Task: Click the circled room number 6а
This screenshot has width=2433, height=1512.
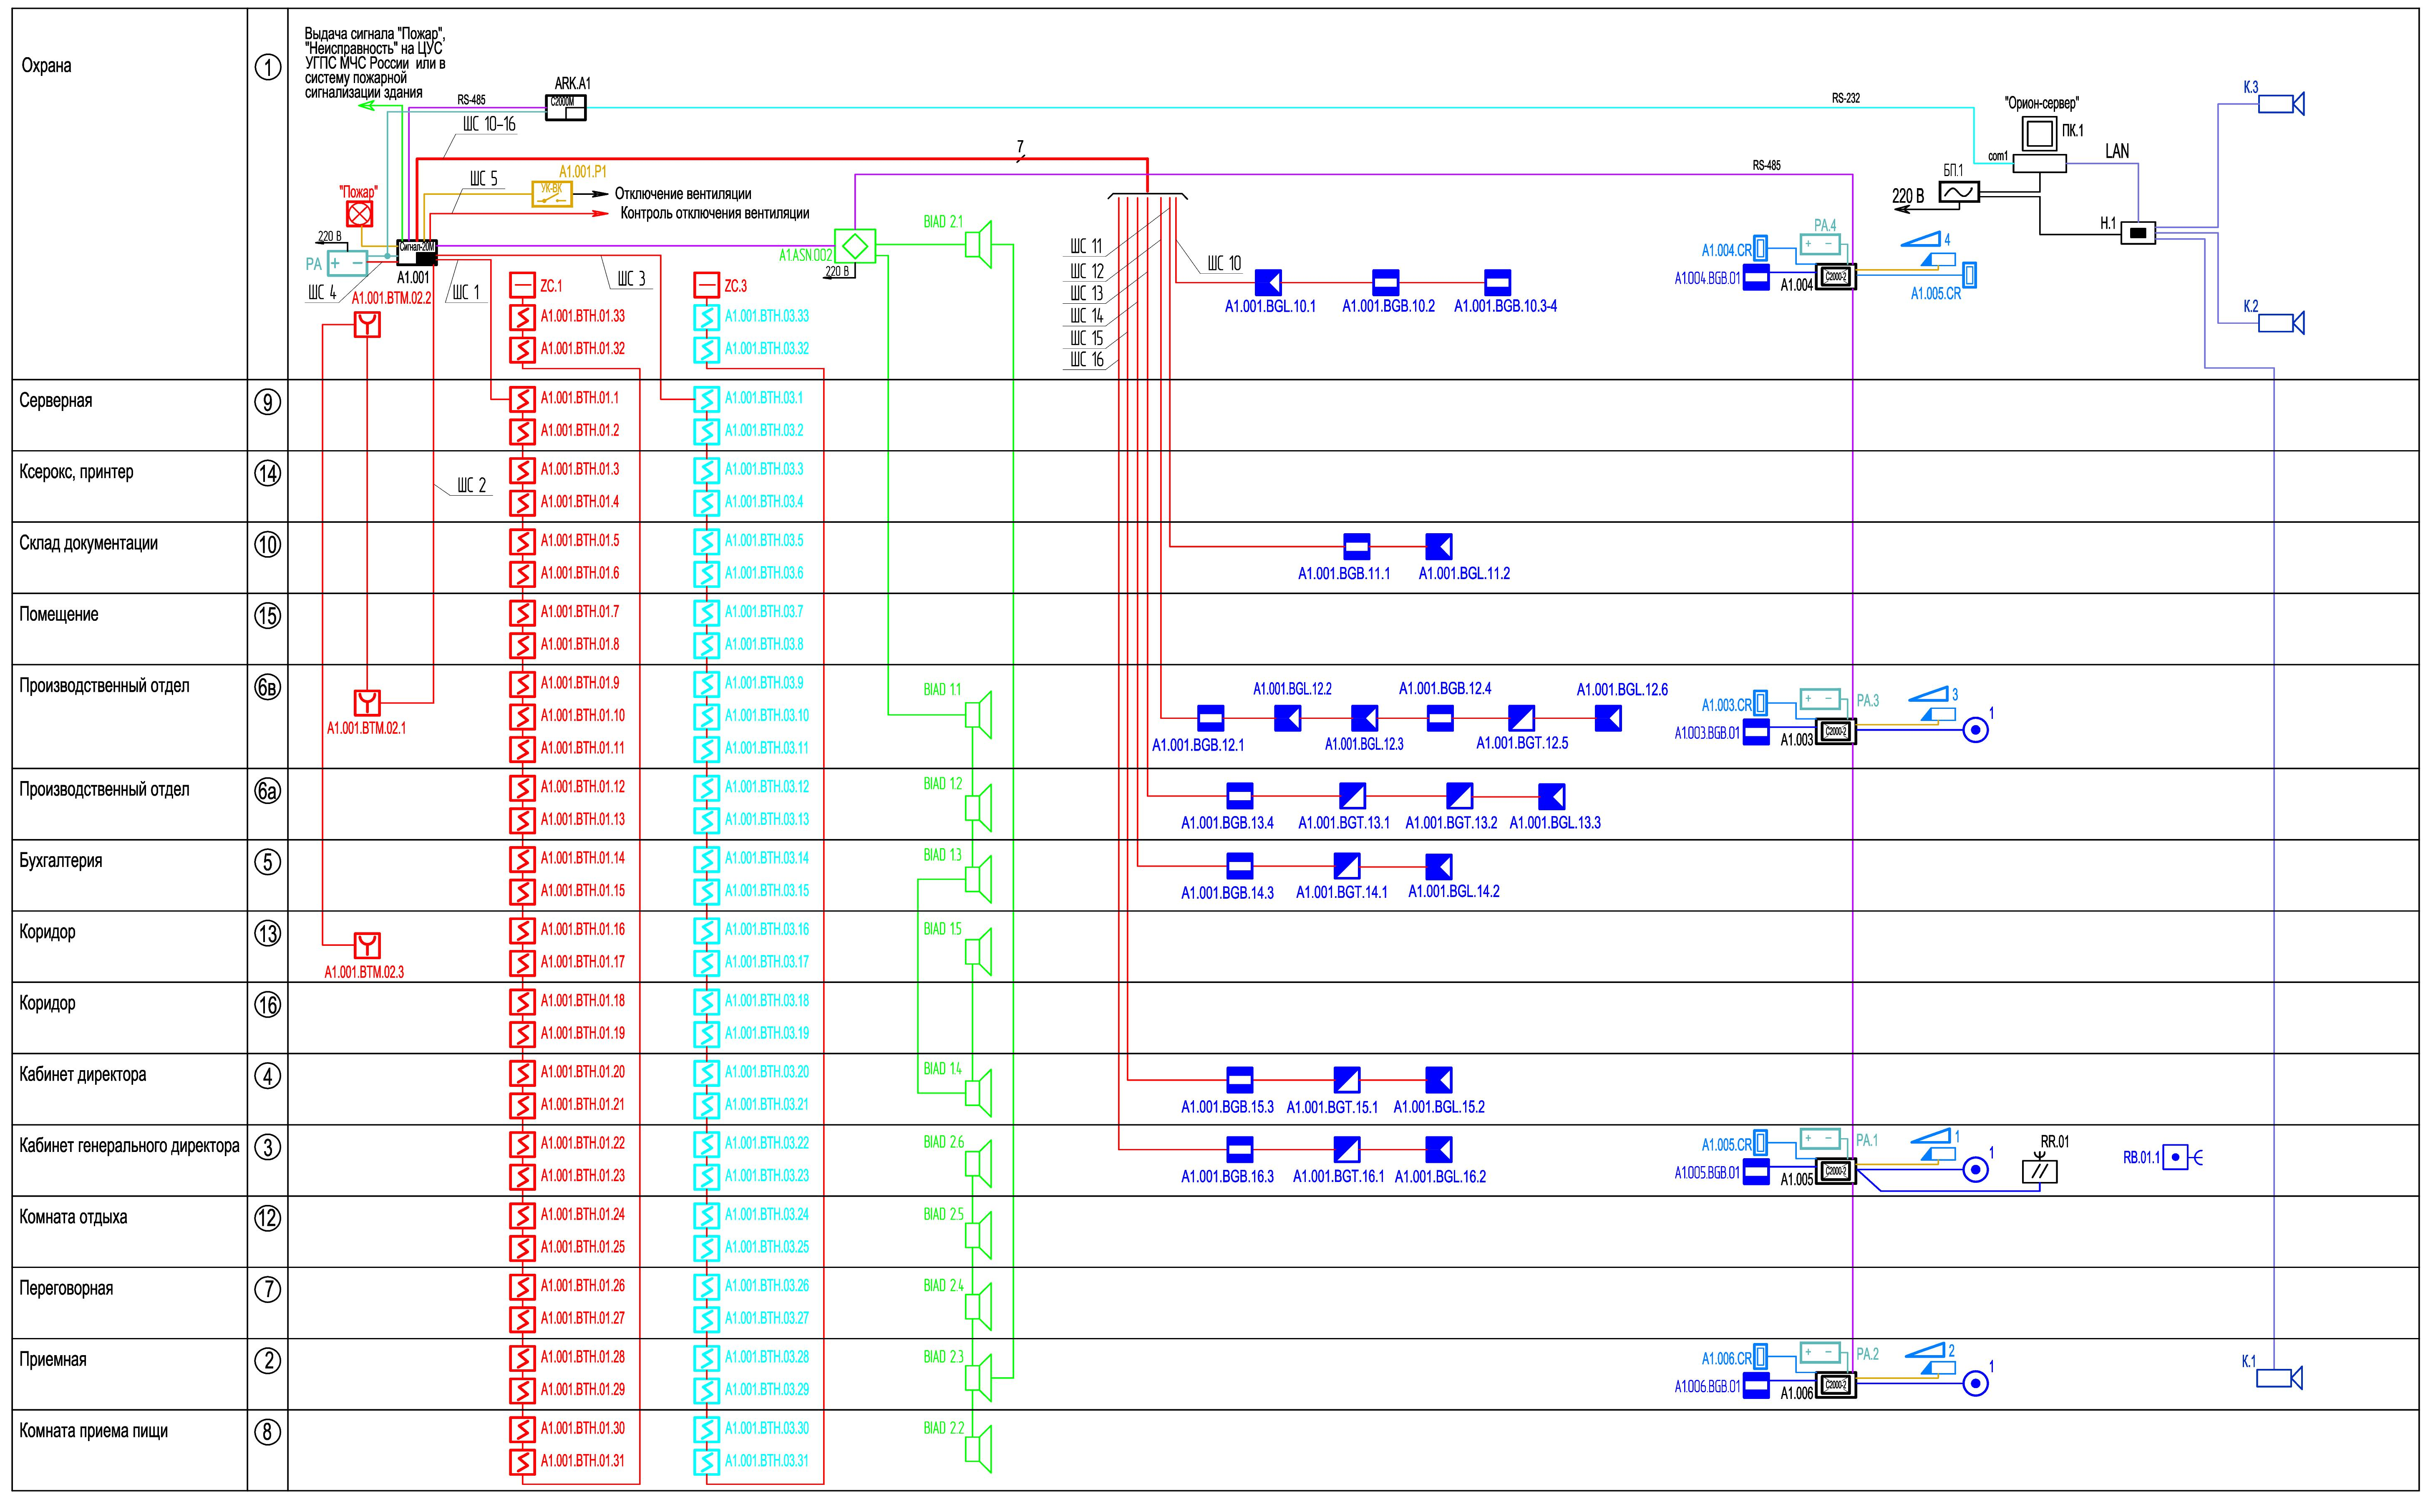Action: [268, 791]
